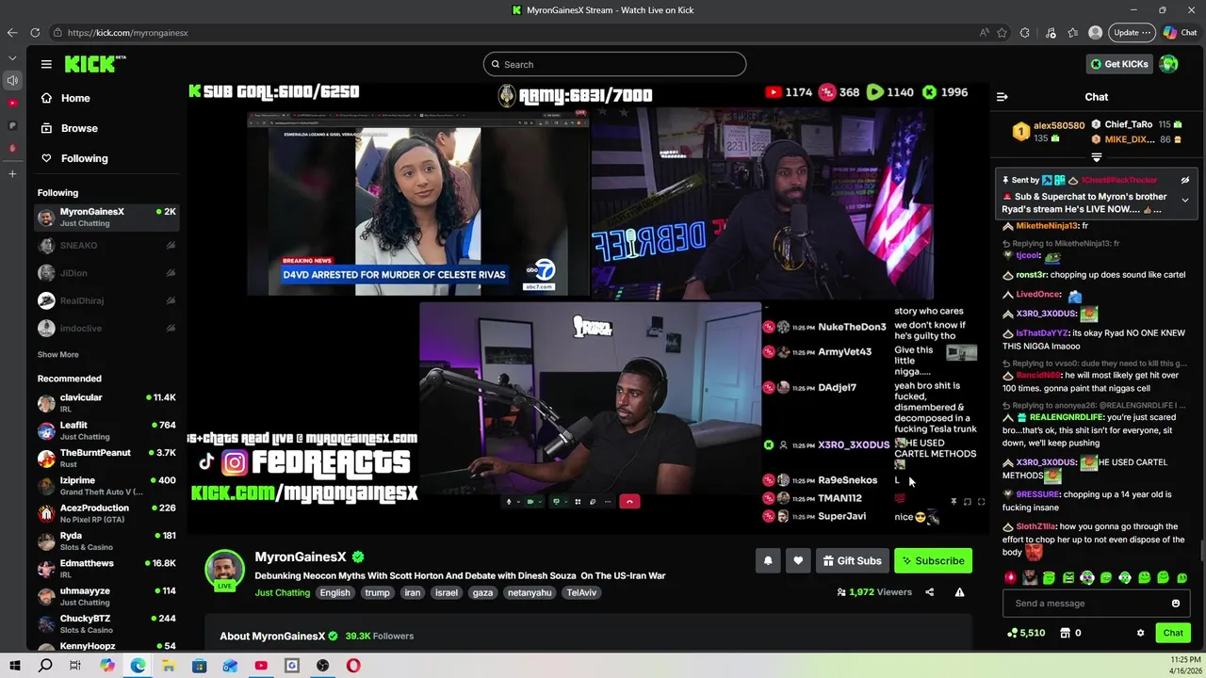
Task: Open the Just Chatting category link
Action: coord(283,592)
